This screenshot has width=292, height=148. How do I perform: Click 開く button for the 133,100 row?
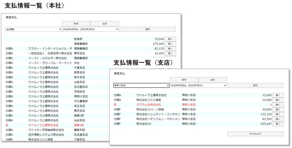tap(278, 114)
